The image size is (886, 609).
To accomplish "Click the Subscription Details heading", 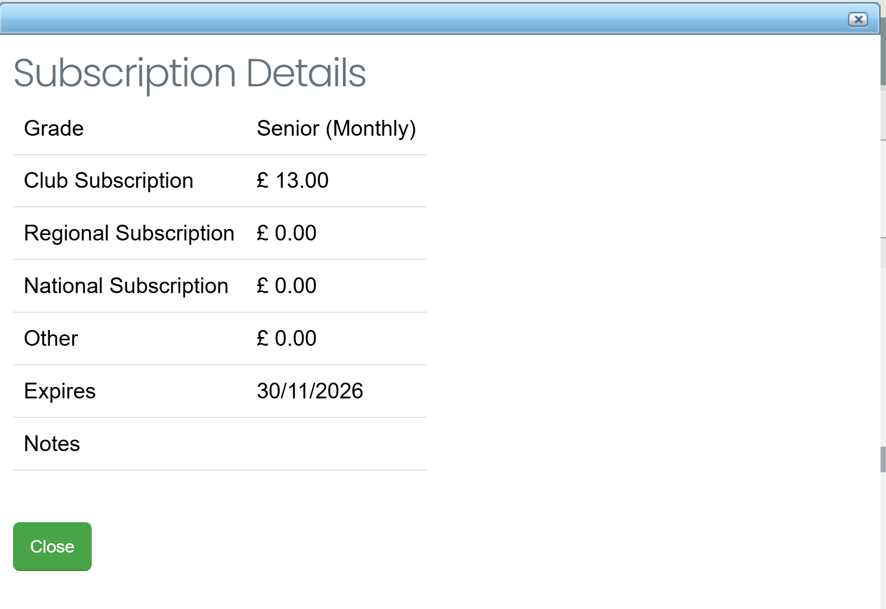I will [x=189, y=73].
